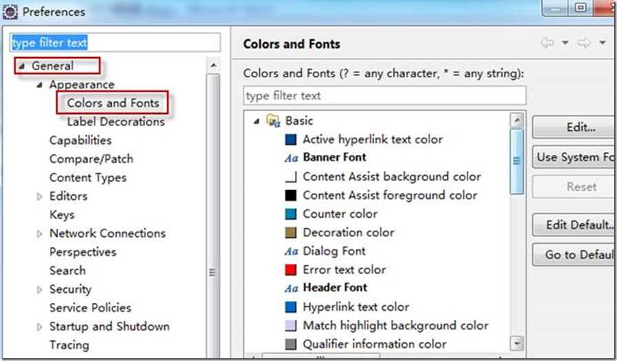Open the Compare/Patch preference page
Screen dimensions: 617x361
tap(91, 159)
